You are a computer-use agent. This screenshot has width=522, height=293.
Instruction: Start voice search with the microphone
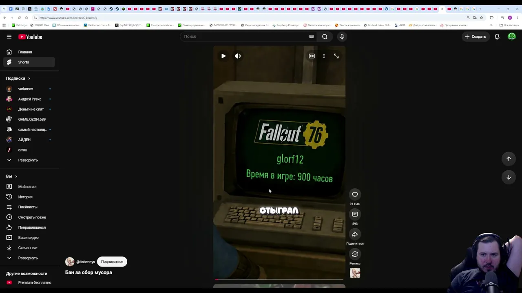(x=342, y=37)
